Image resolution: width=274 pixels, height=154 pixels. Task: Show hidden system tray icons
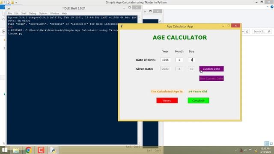[236, 150]
